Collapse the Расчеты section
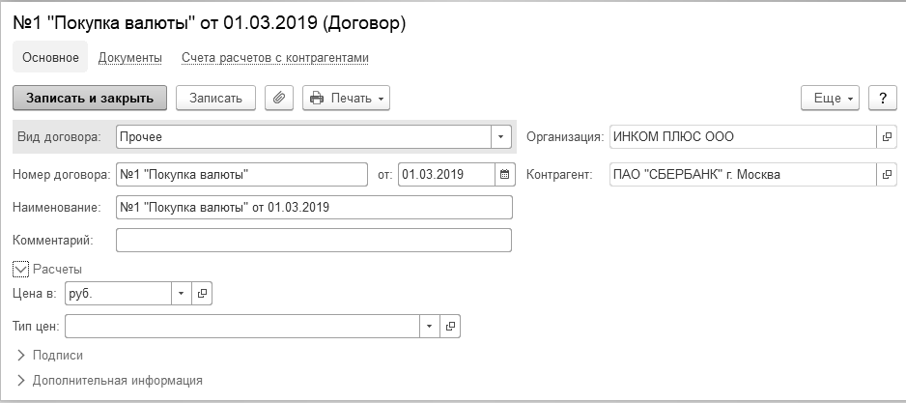The height and width of the screenshot is (403, 906). [x=21, y=269]
